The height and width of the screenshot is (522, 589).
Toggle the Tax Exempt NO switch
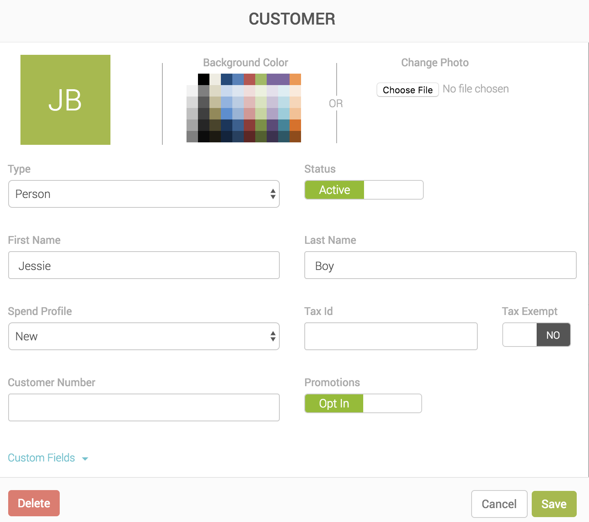[x=536, y=335]
